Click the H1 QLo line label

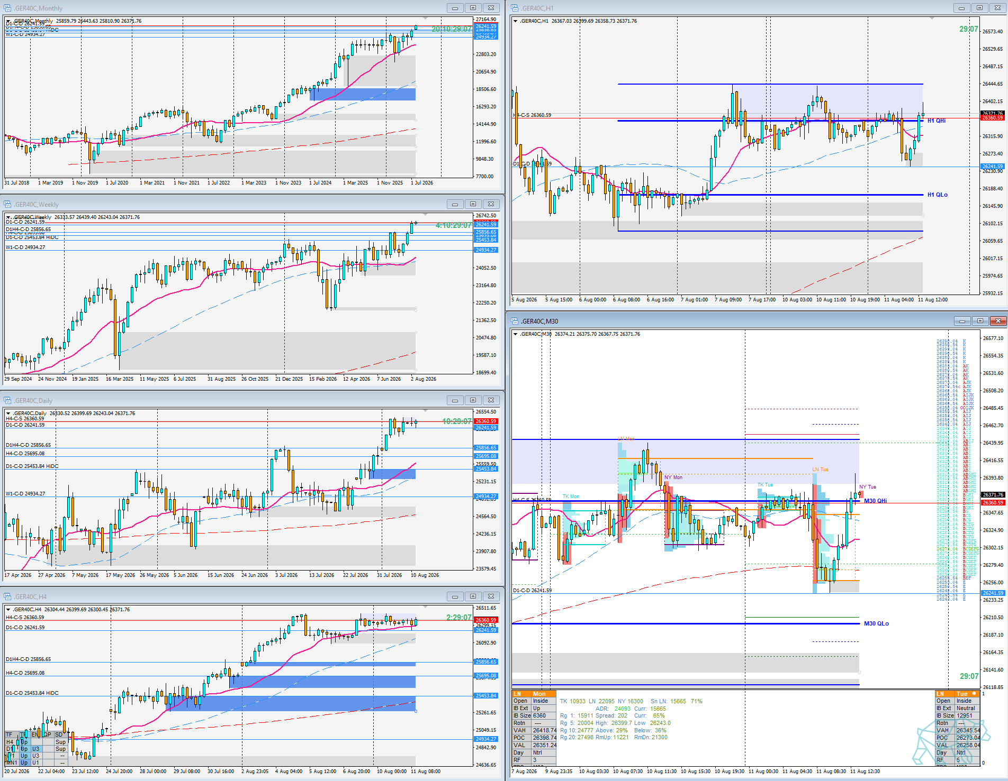click(x=938, y=195)
